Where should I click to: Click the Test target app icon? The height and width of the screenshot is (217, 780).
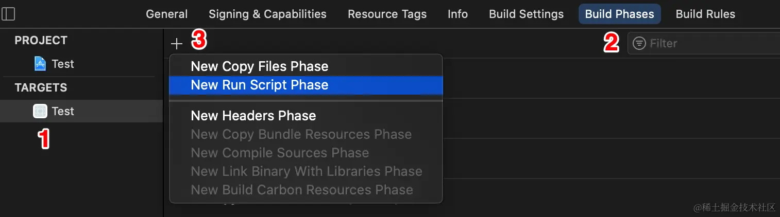(x=40, y=111)
